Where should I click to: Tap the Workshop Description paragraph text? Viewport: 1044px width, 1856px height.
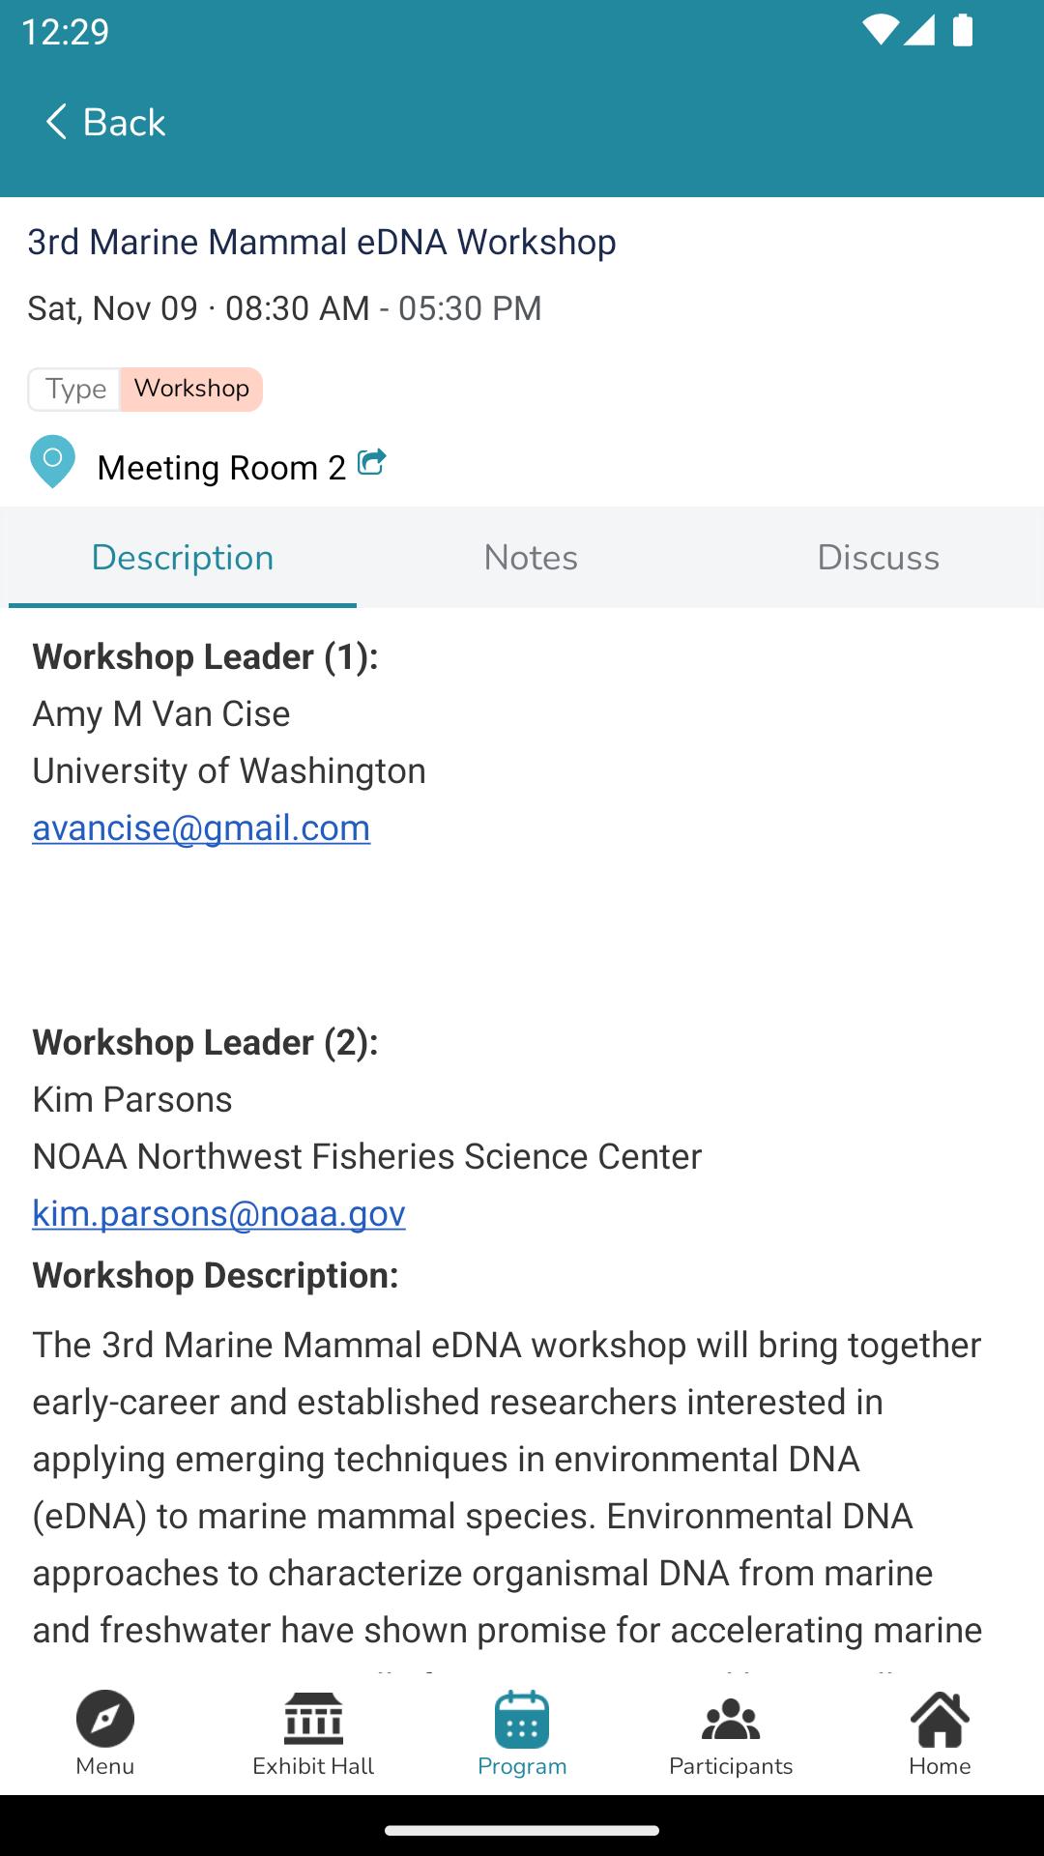[507, 1489]
